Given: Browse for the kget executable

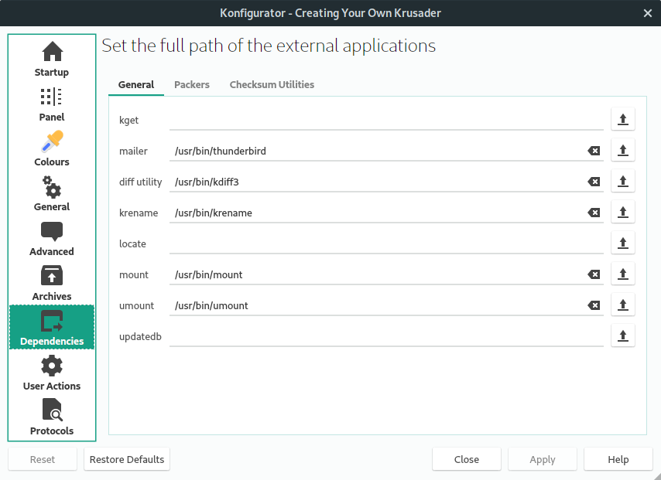Looking at the screenshot, I should coord(622,120).
